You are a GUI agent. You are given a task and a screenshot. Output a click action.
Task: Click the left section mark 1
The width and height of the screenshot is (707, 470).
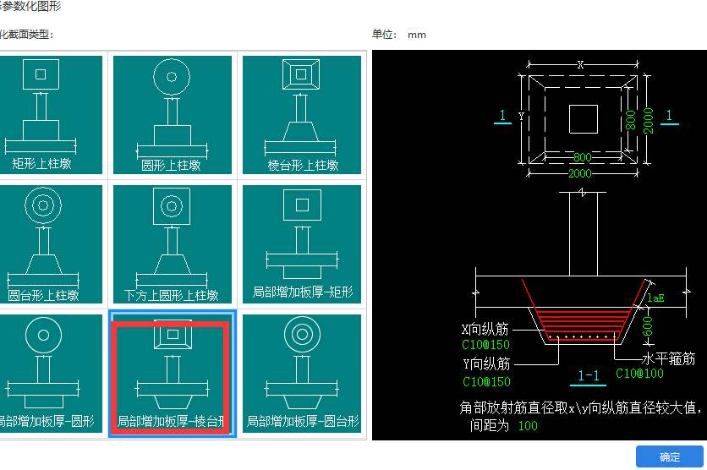click(x=502, y=116)
